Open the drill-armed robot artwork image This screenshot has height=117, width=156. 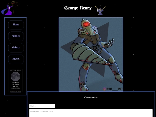click(x=91, y=54)
